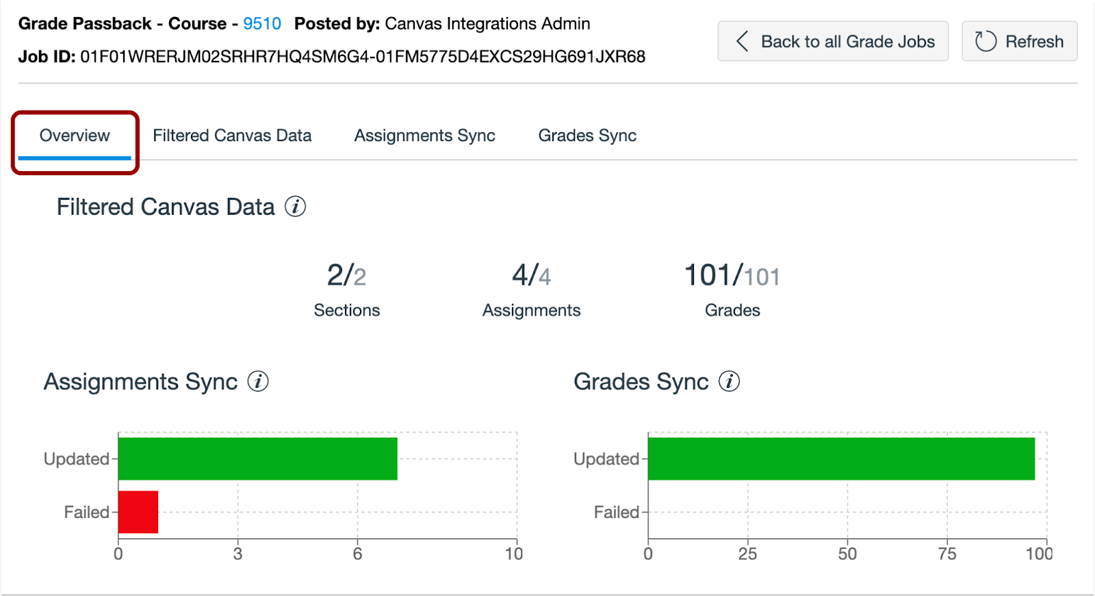Click the 2/2 Sections count
Screen dimensions: 1095x596
[346, 276]
